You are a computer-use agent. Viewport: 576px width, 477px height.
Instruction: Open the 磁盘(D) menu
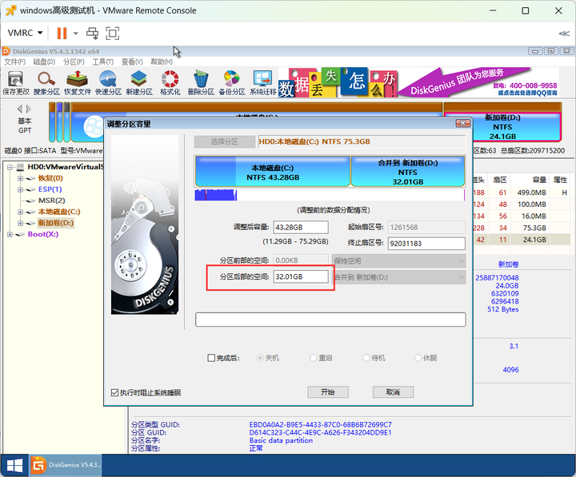[x=44, y=62]
